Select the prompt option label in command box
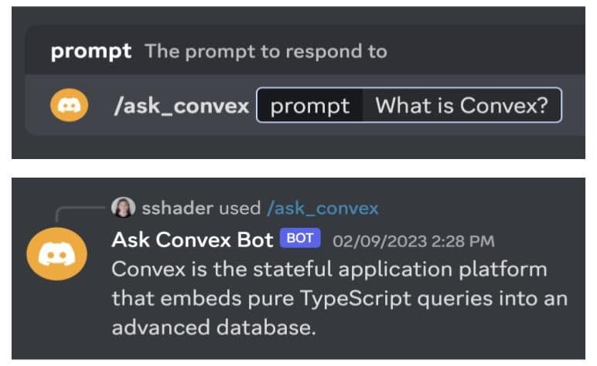The image size is (597, 366). pos(309,106)
